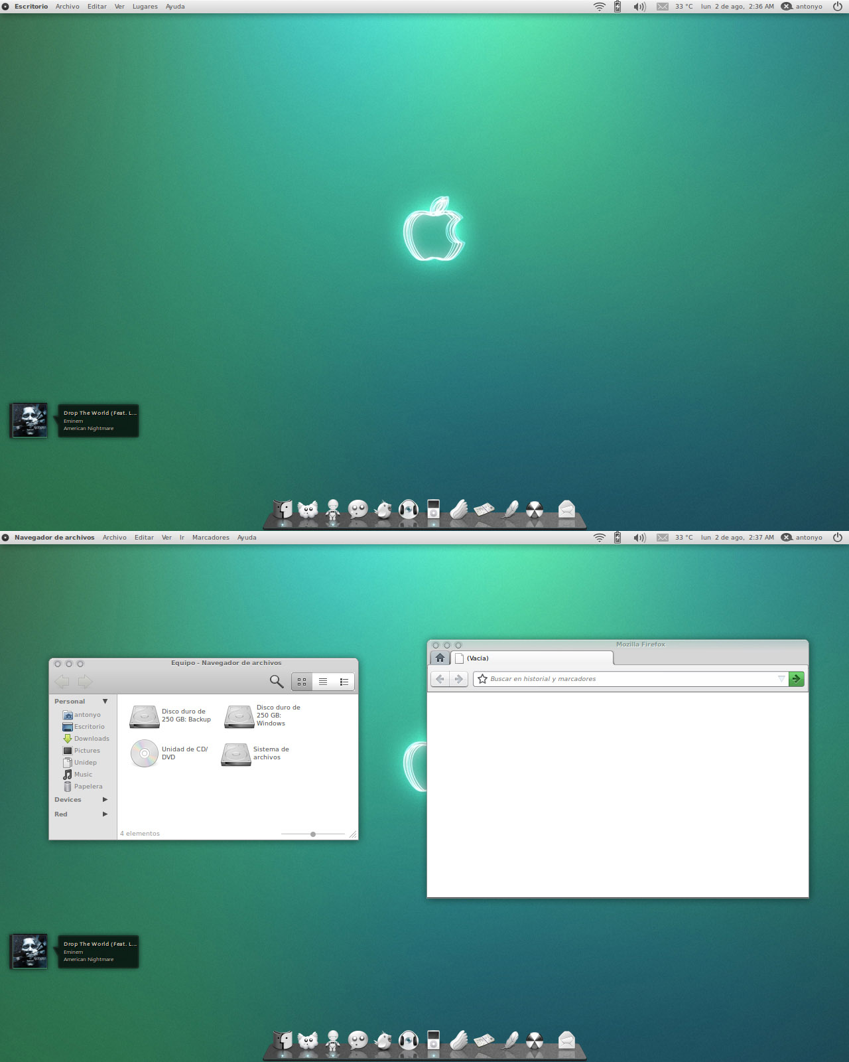
Task: Select the (Vacía) tab in Firefox
Action: pos(533,658)
